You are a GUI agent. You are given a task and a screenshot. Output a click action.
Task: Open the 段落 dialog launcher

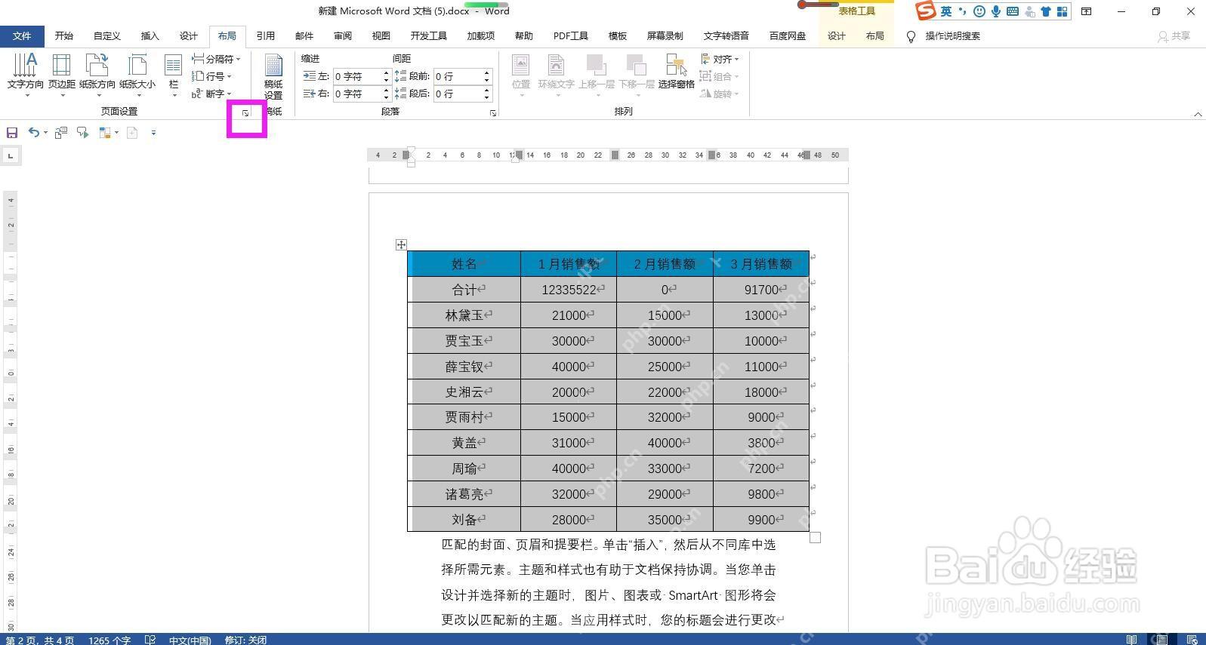[493, 113]
